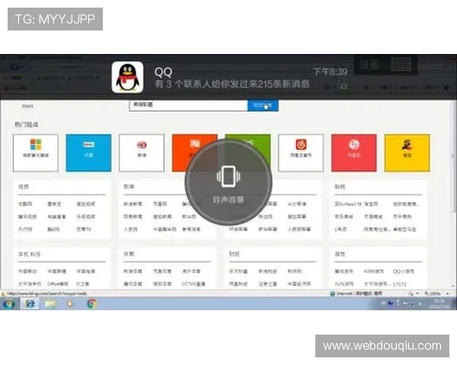Viewport: 457px width, 365px height.
Task: Open the 中国移动 link in phone tech section
Action: 27,271
